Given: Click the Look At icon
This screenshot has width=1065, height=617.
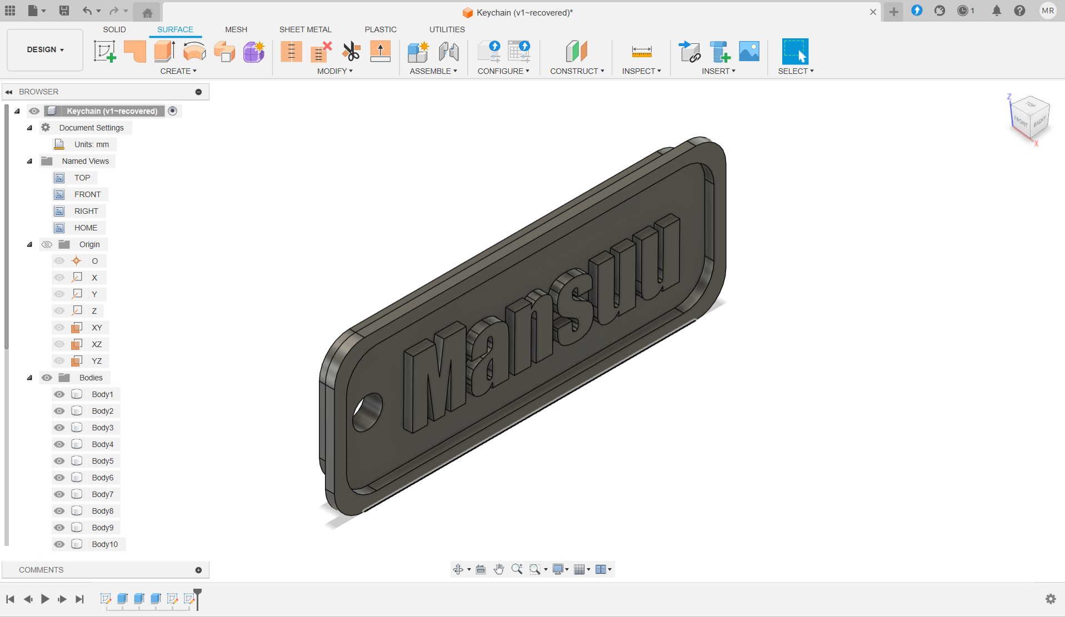Looking at the screenshot, I should click(x=481, y=569).
